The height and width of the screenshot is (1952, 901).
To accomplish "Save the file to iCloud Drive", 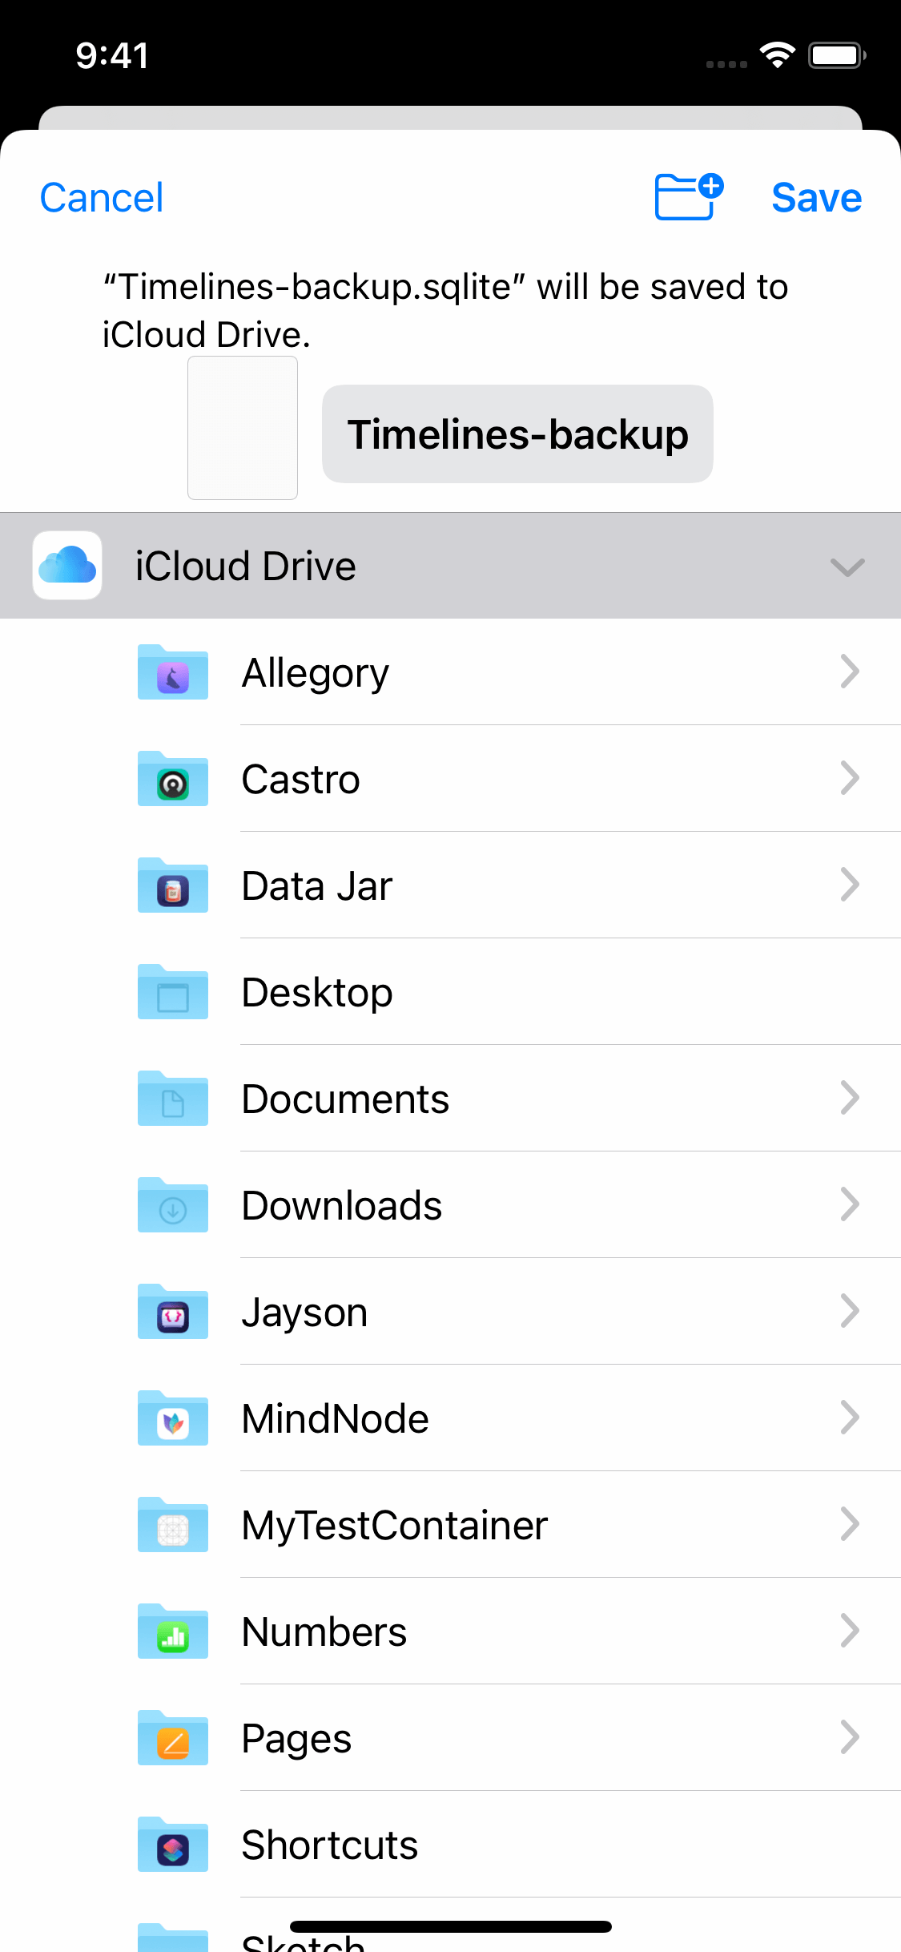I will click(816, 198).
